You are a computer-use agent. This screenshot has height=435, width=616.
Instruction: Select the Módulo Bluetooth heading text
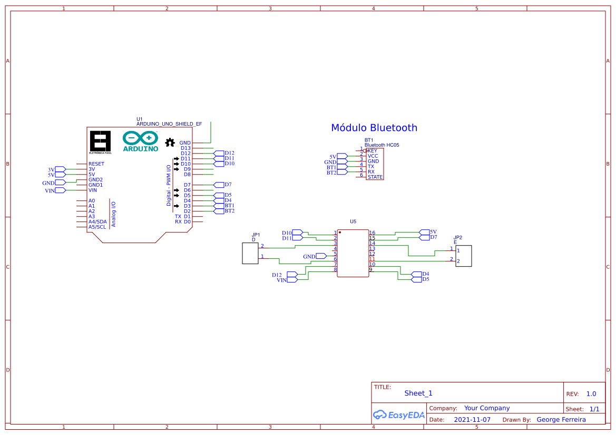pyautogui.click(x=374, y=127)
